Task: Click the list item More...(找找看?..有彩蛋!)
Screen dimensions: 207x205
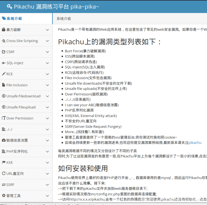Action: click(x=84, y=132)
